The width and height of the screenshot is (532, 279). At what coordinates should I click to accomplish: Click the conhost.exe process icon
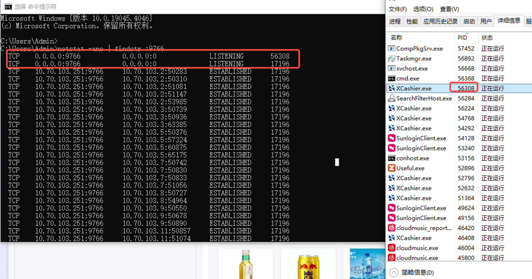click(392, 158)
